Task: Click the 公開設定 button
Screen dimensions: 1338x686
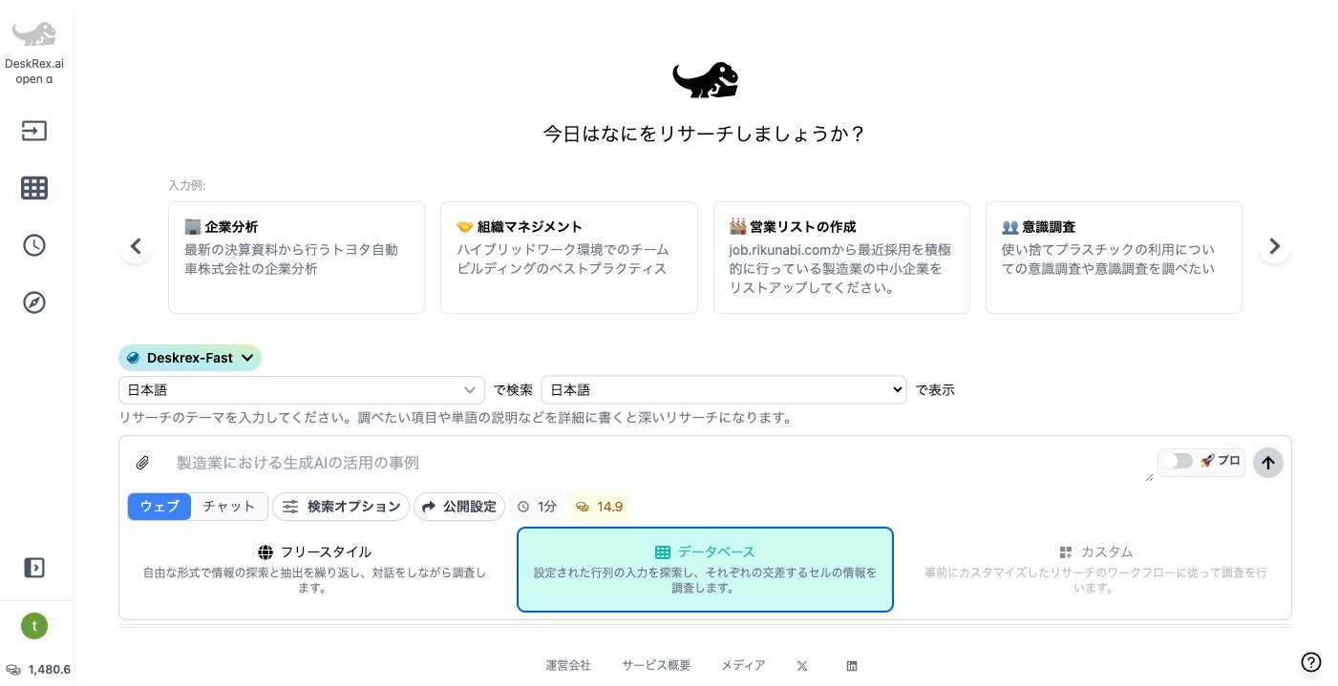Action: (x=459, y=507)
